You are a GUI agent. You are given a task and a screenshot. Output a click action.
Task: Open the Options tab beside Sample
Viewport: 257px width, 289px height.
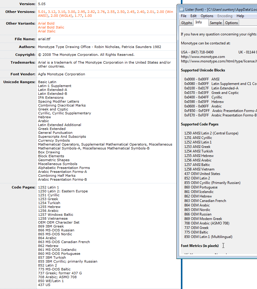pyautogui.click(x=232, y=23)
